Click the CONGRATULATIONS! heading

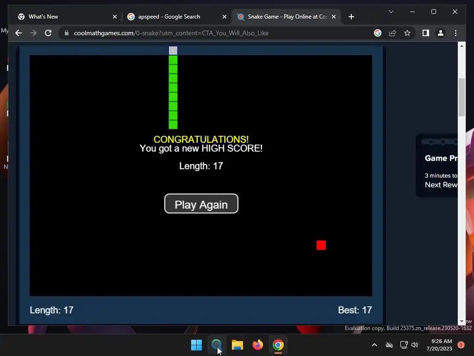[201, 139]
